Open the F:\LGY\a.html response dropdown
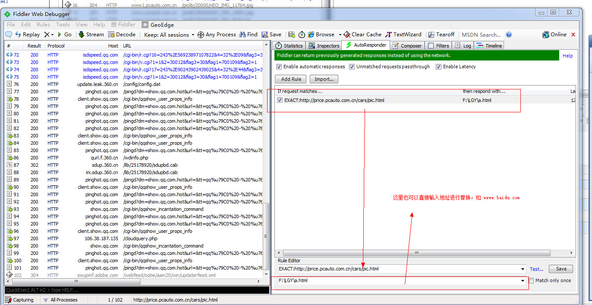Screen dimensions: 592x305 click(x=523, y=281)
